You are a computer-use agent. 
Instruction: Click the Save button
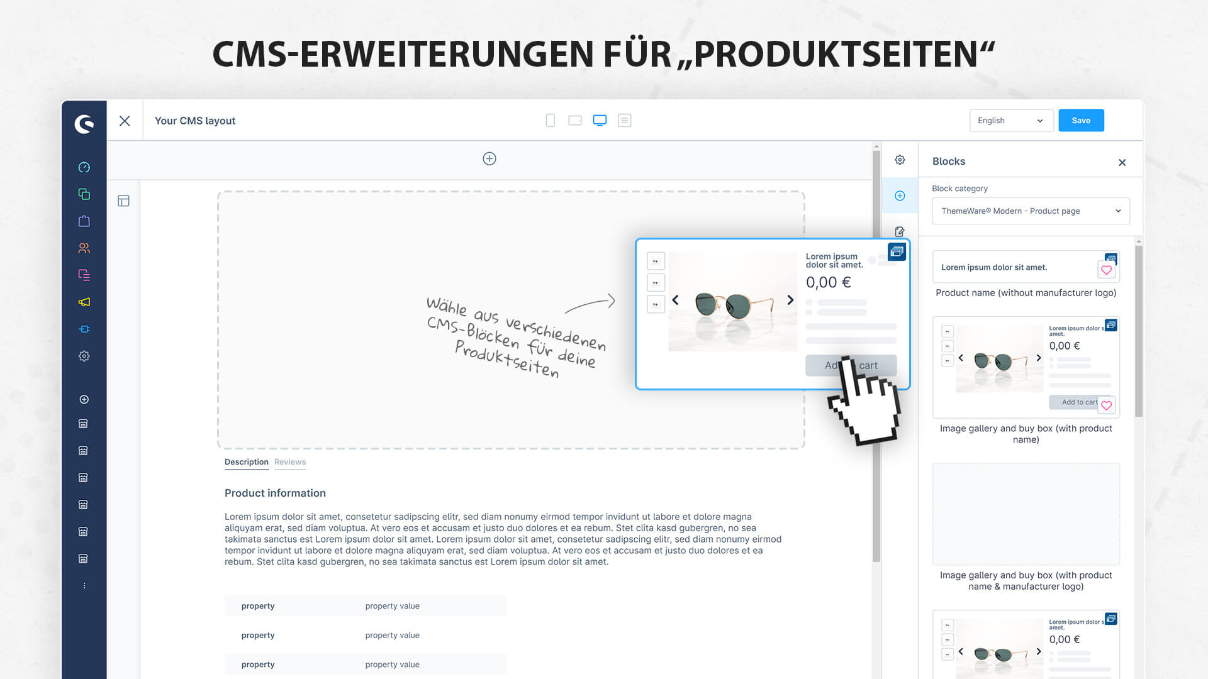click(1081, 120)
